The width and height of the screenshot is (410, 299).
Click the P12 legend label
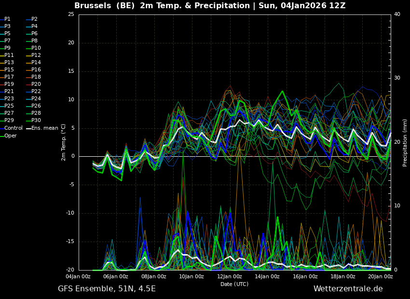tap(36, 55)
